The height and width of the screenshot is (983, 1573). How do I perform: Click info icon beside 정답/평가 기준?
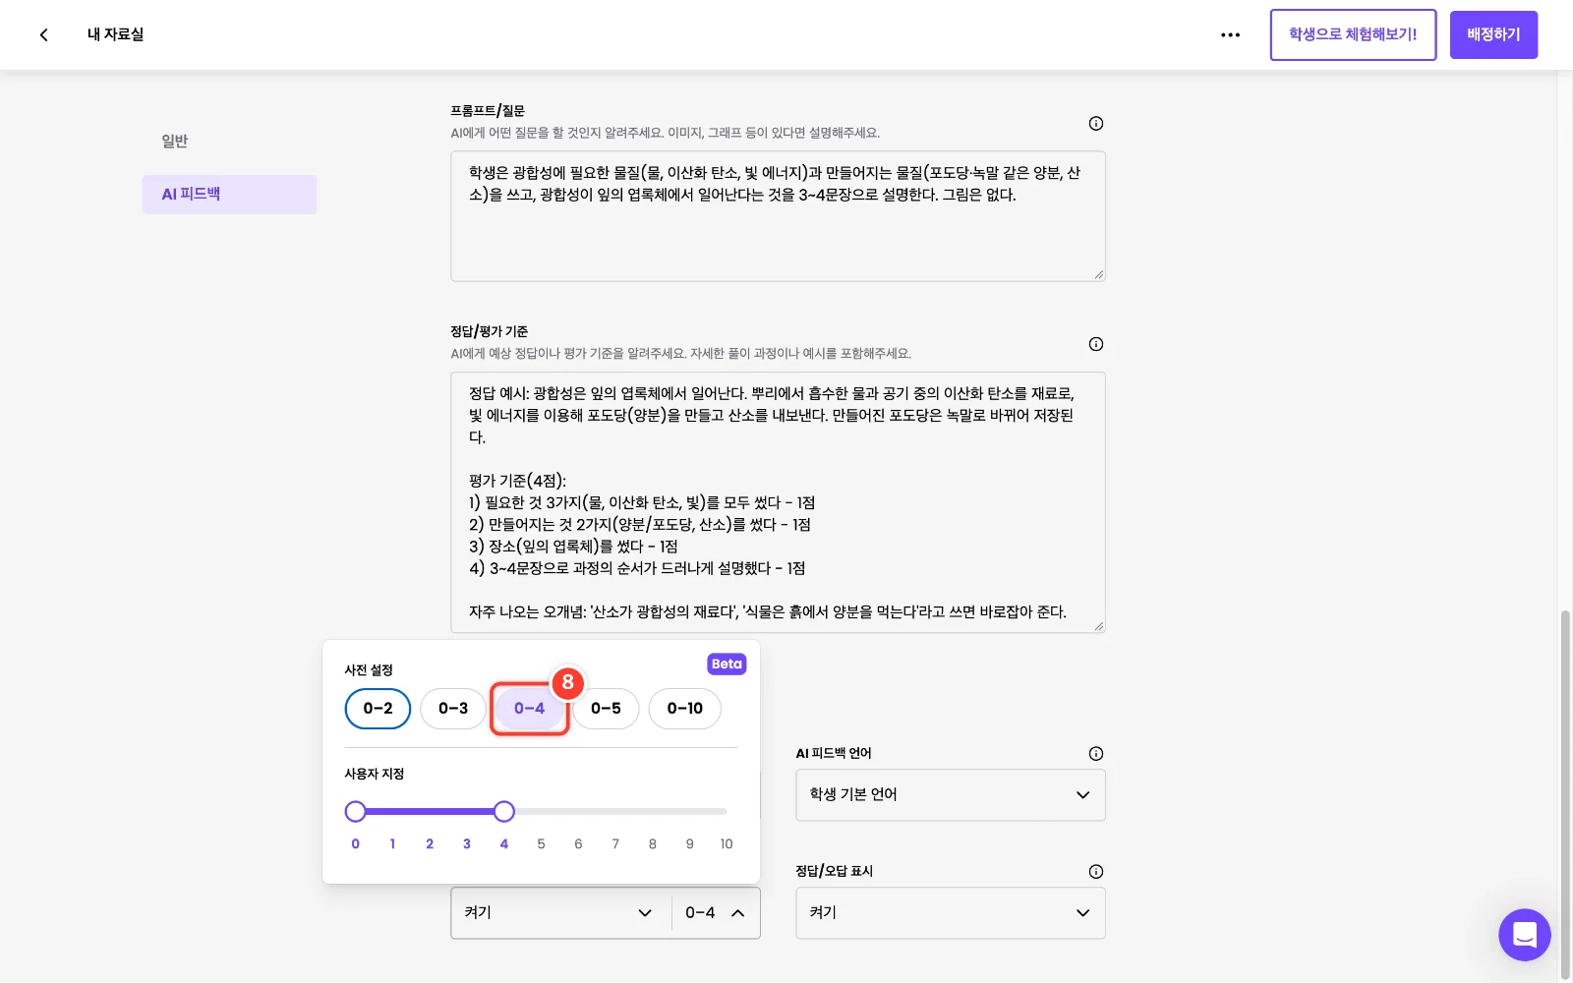[1095, 344]
